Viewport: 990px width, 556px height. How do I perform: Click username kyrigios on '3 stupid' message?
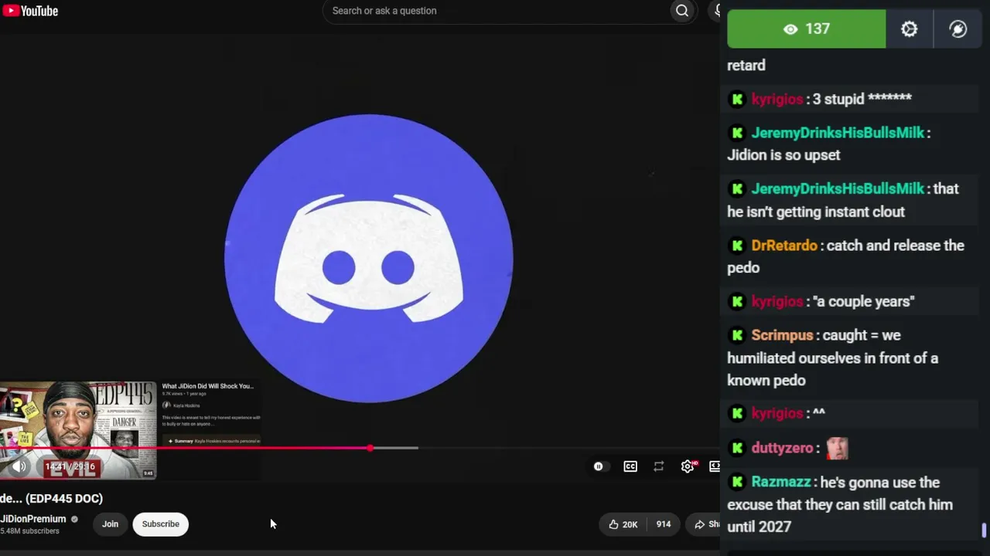(777, 99)
